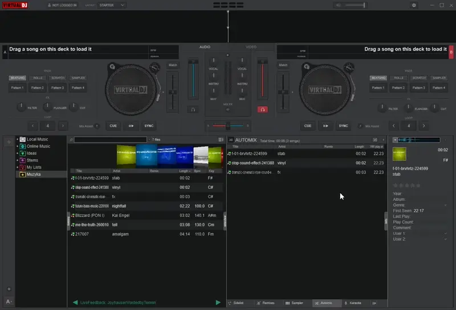456x310 pixels.
Task: Click the white cover art thumbnail
Action: [x=201, y=157]
